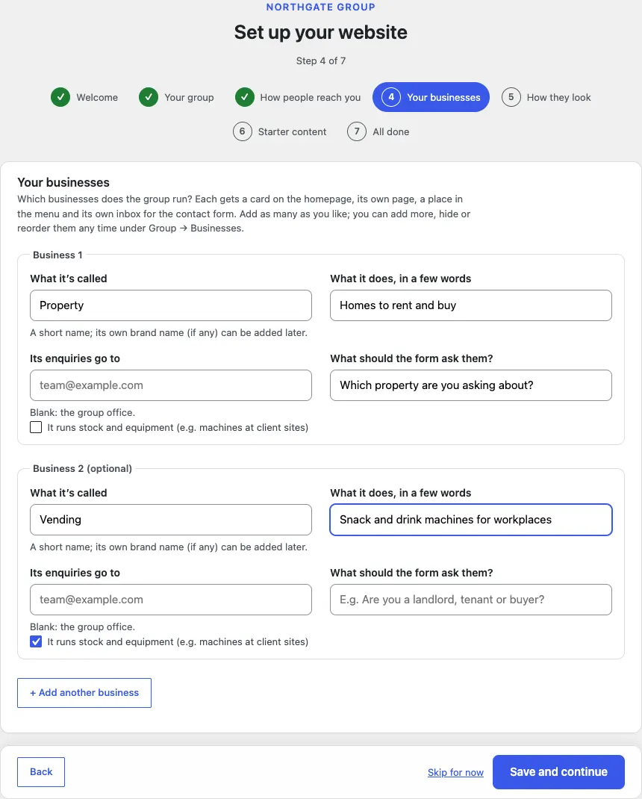Click Save and continue
Viewport: 642px width, 799px height.
[x=558, y=772]
